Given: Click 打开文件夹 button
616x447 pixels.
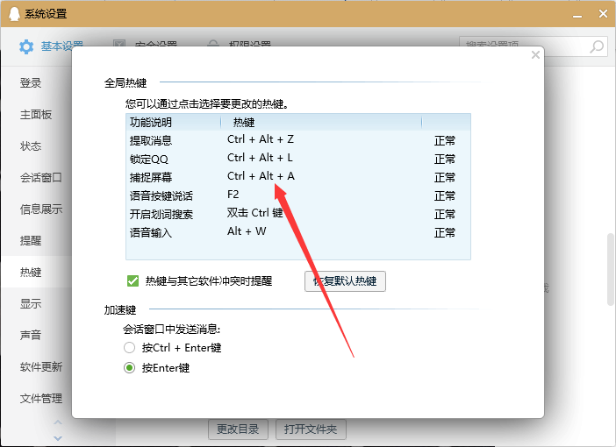Looking at the screenshot, I should click(311, 429).
